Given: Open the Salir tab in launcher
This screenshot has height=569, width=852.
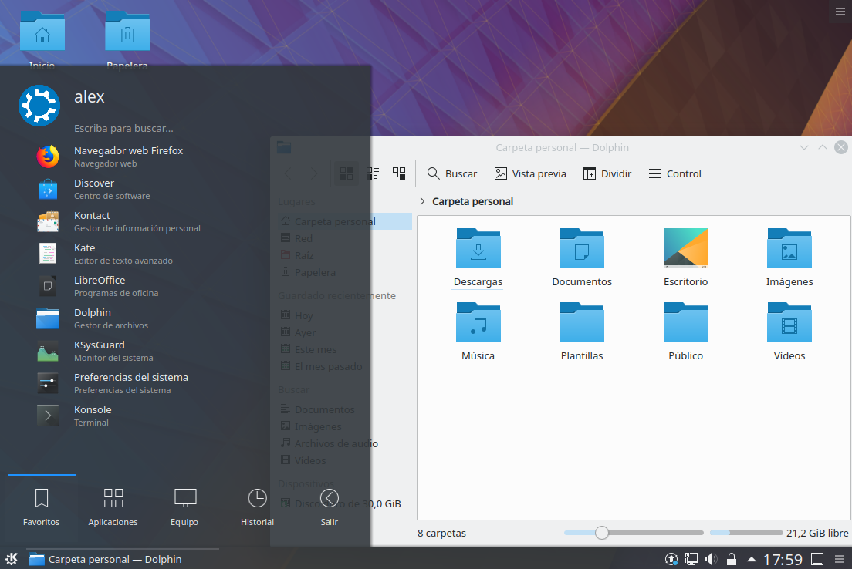Looking at the screenshot, I should 330,507.
